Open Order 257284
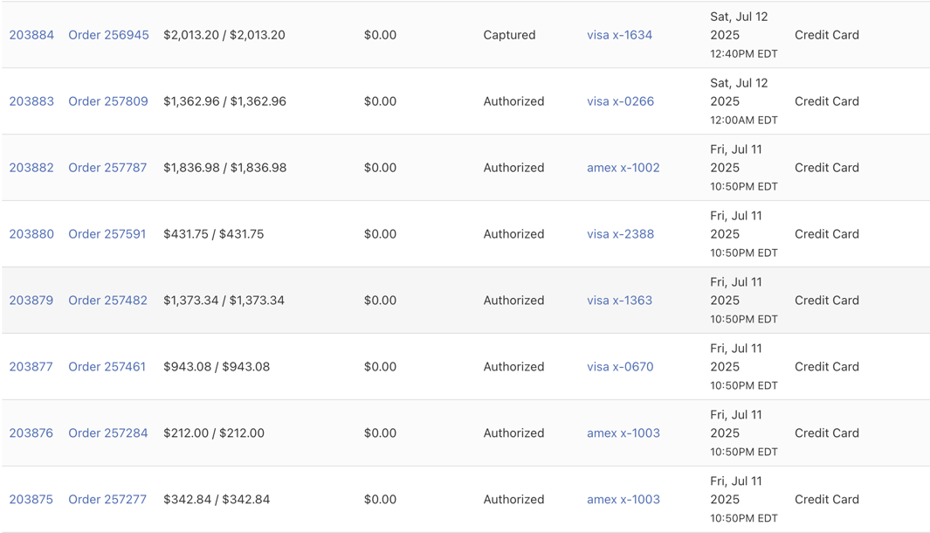Screen dimensions: 930x533 (108, 433)
